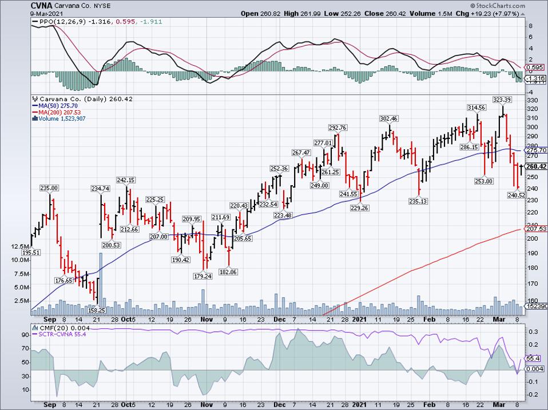Click the 158.25 low price callout
This screenshot has height=410, width=548.
click(x=97, y=310)
